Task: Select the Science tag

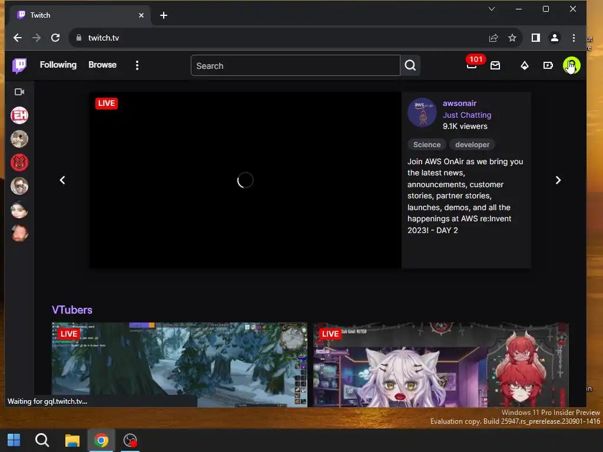Action: [427, 145]
